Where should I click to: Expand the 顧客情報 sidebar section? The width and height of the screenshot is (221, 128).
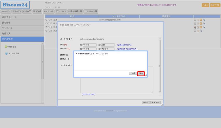tap(22, 22)
